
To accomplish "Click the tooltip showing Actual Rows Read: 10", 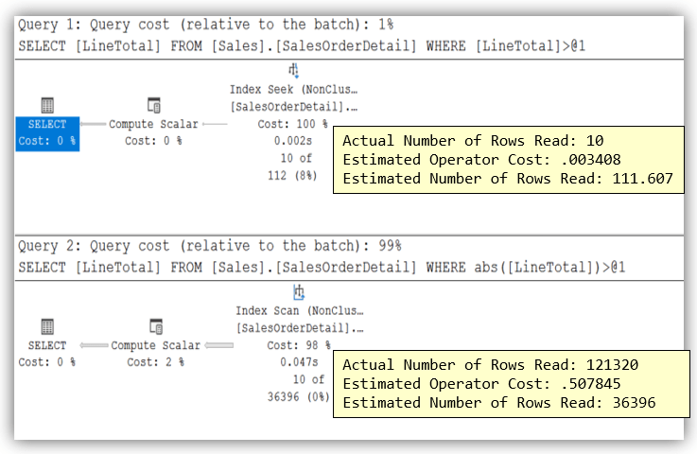I will [509, 160].
